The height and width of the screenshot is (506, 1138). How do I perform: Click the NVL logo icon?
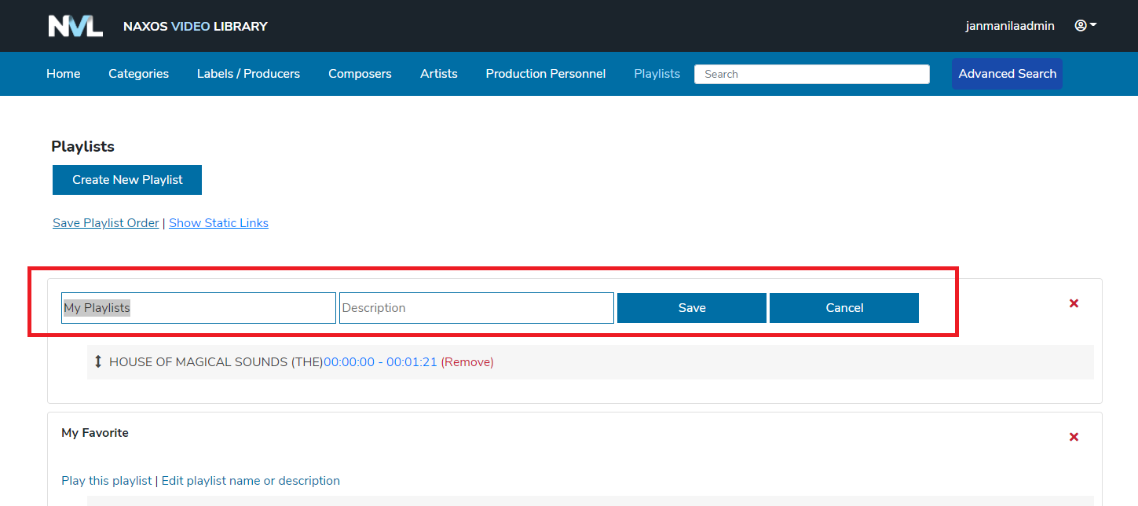coord(75,26)
